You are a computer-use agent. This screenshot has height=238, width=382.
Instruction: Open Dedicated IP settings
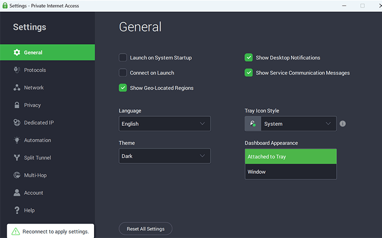pos(47,122)
